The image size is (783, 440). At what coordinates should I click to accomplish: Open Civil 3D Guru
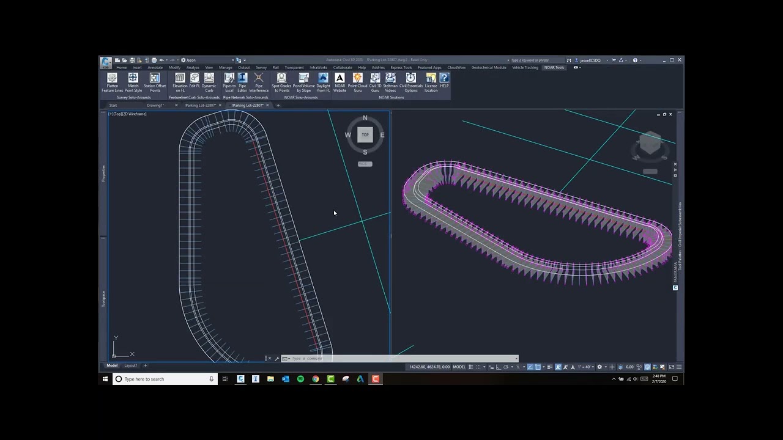tap(375, 82)
